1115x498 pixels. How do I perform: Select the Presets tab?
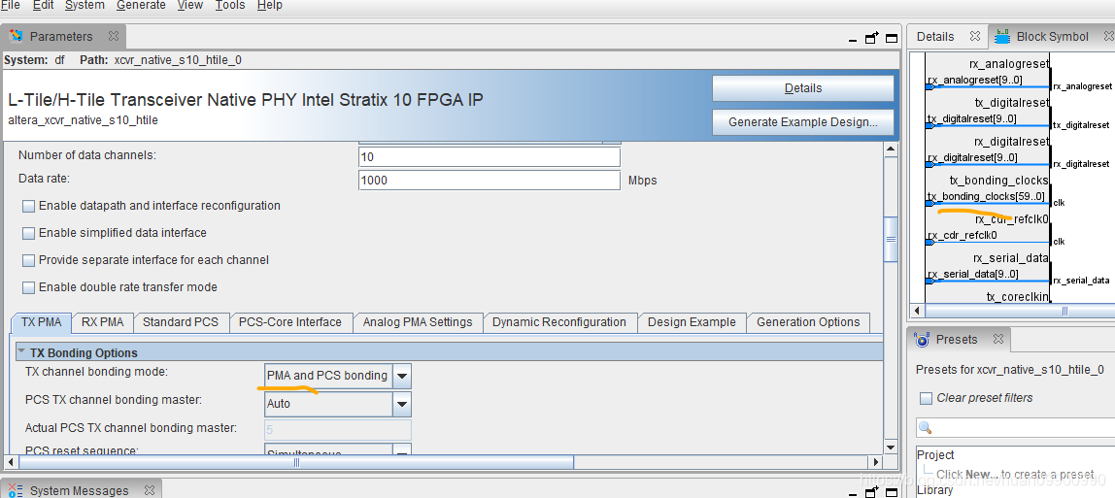click(957, 340)
